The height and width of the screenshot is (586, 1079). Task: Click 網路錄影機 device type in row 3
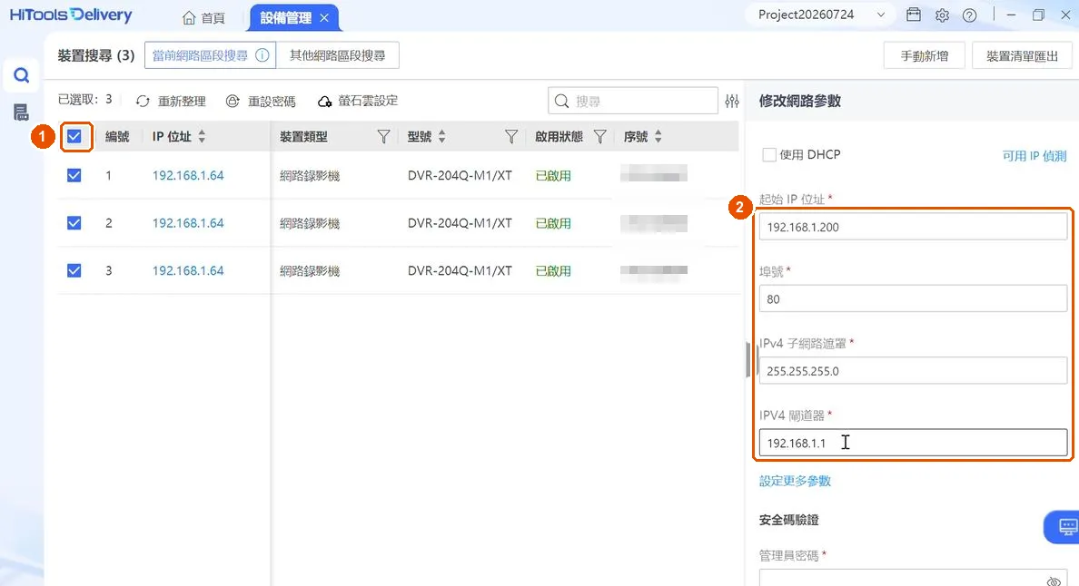[310, 270]
